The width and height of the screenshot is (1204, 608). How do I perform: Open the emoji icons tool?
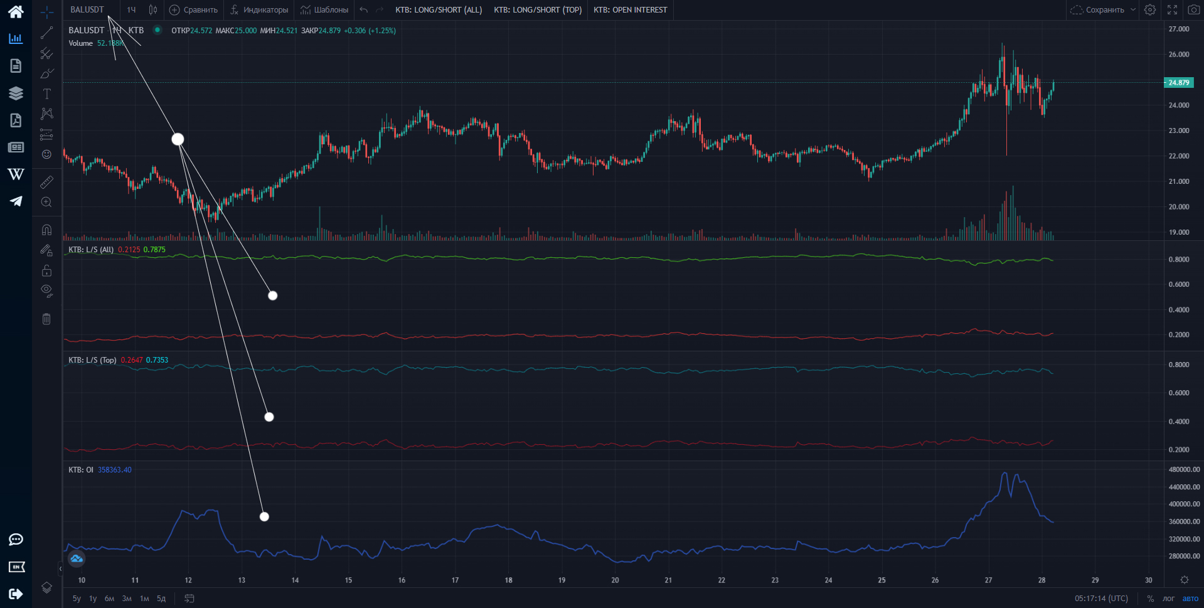47,154
